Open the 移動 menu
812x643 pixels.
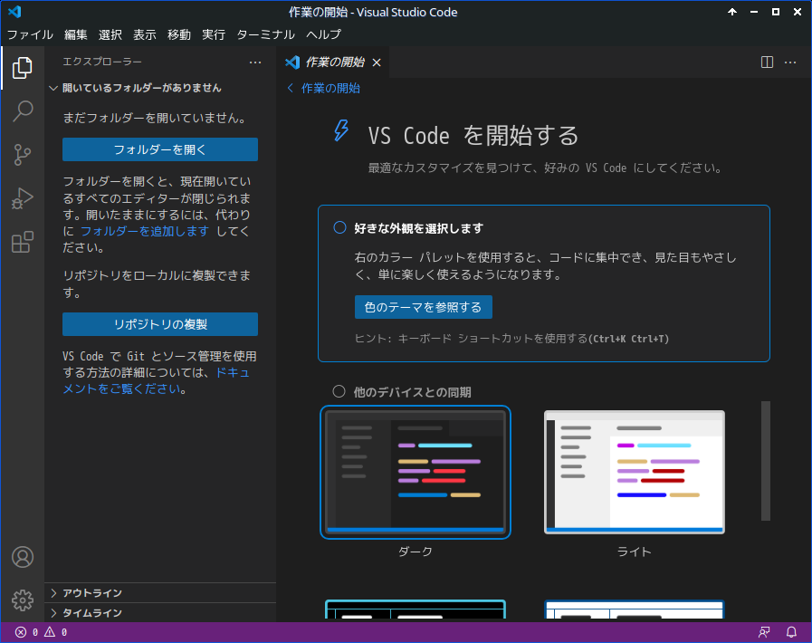pos(179,34)
